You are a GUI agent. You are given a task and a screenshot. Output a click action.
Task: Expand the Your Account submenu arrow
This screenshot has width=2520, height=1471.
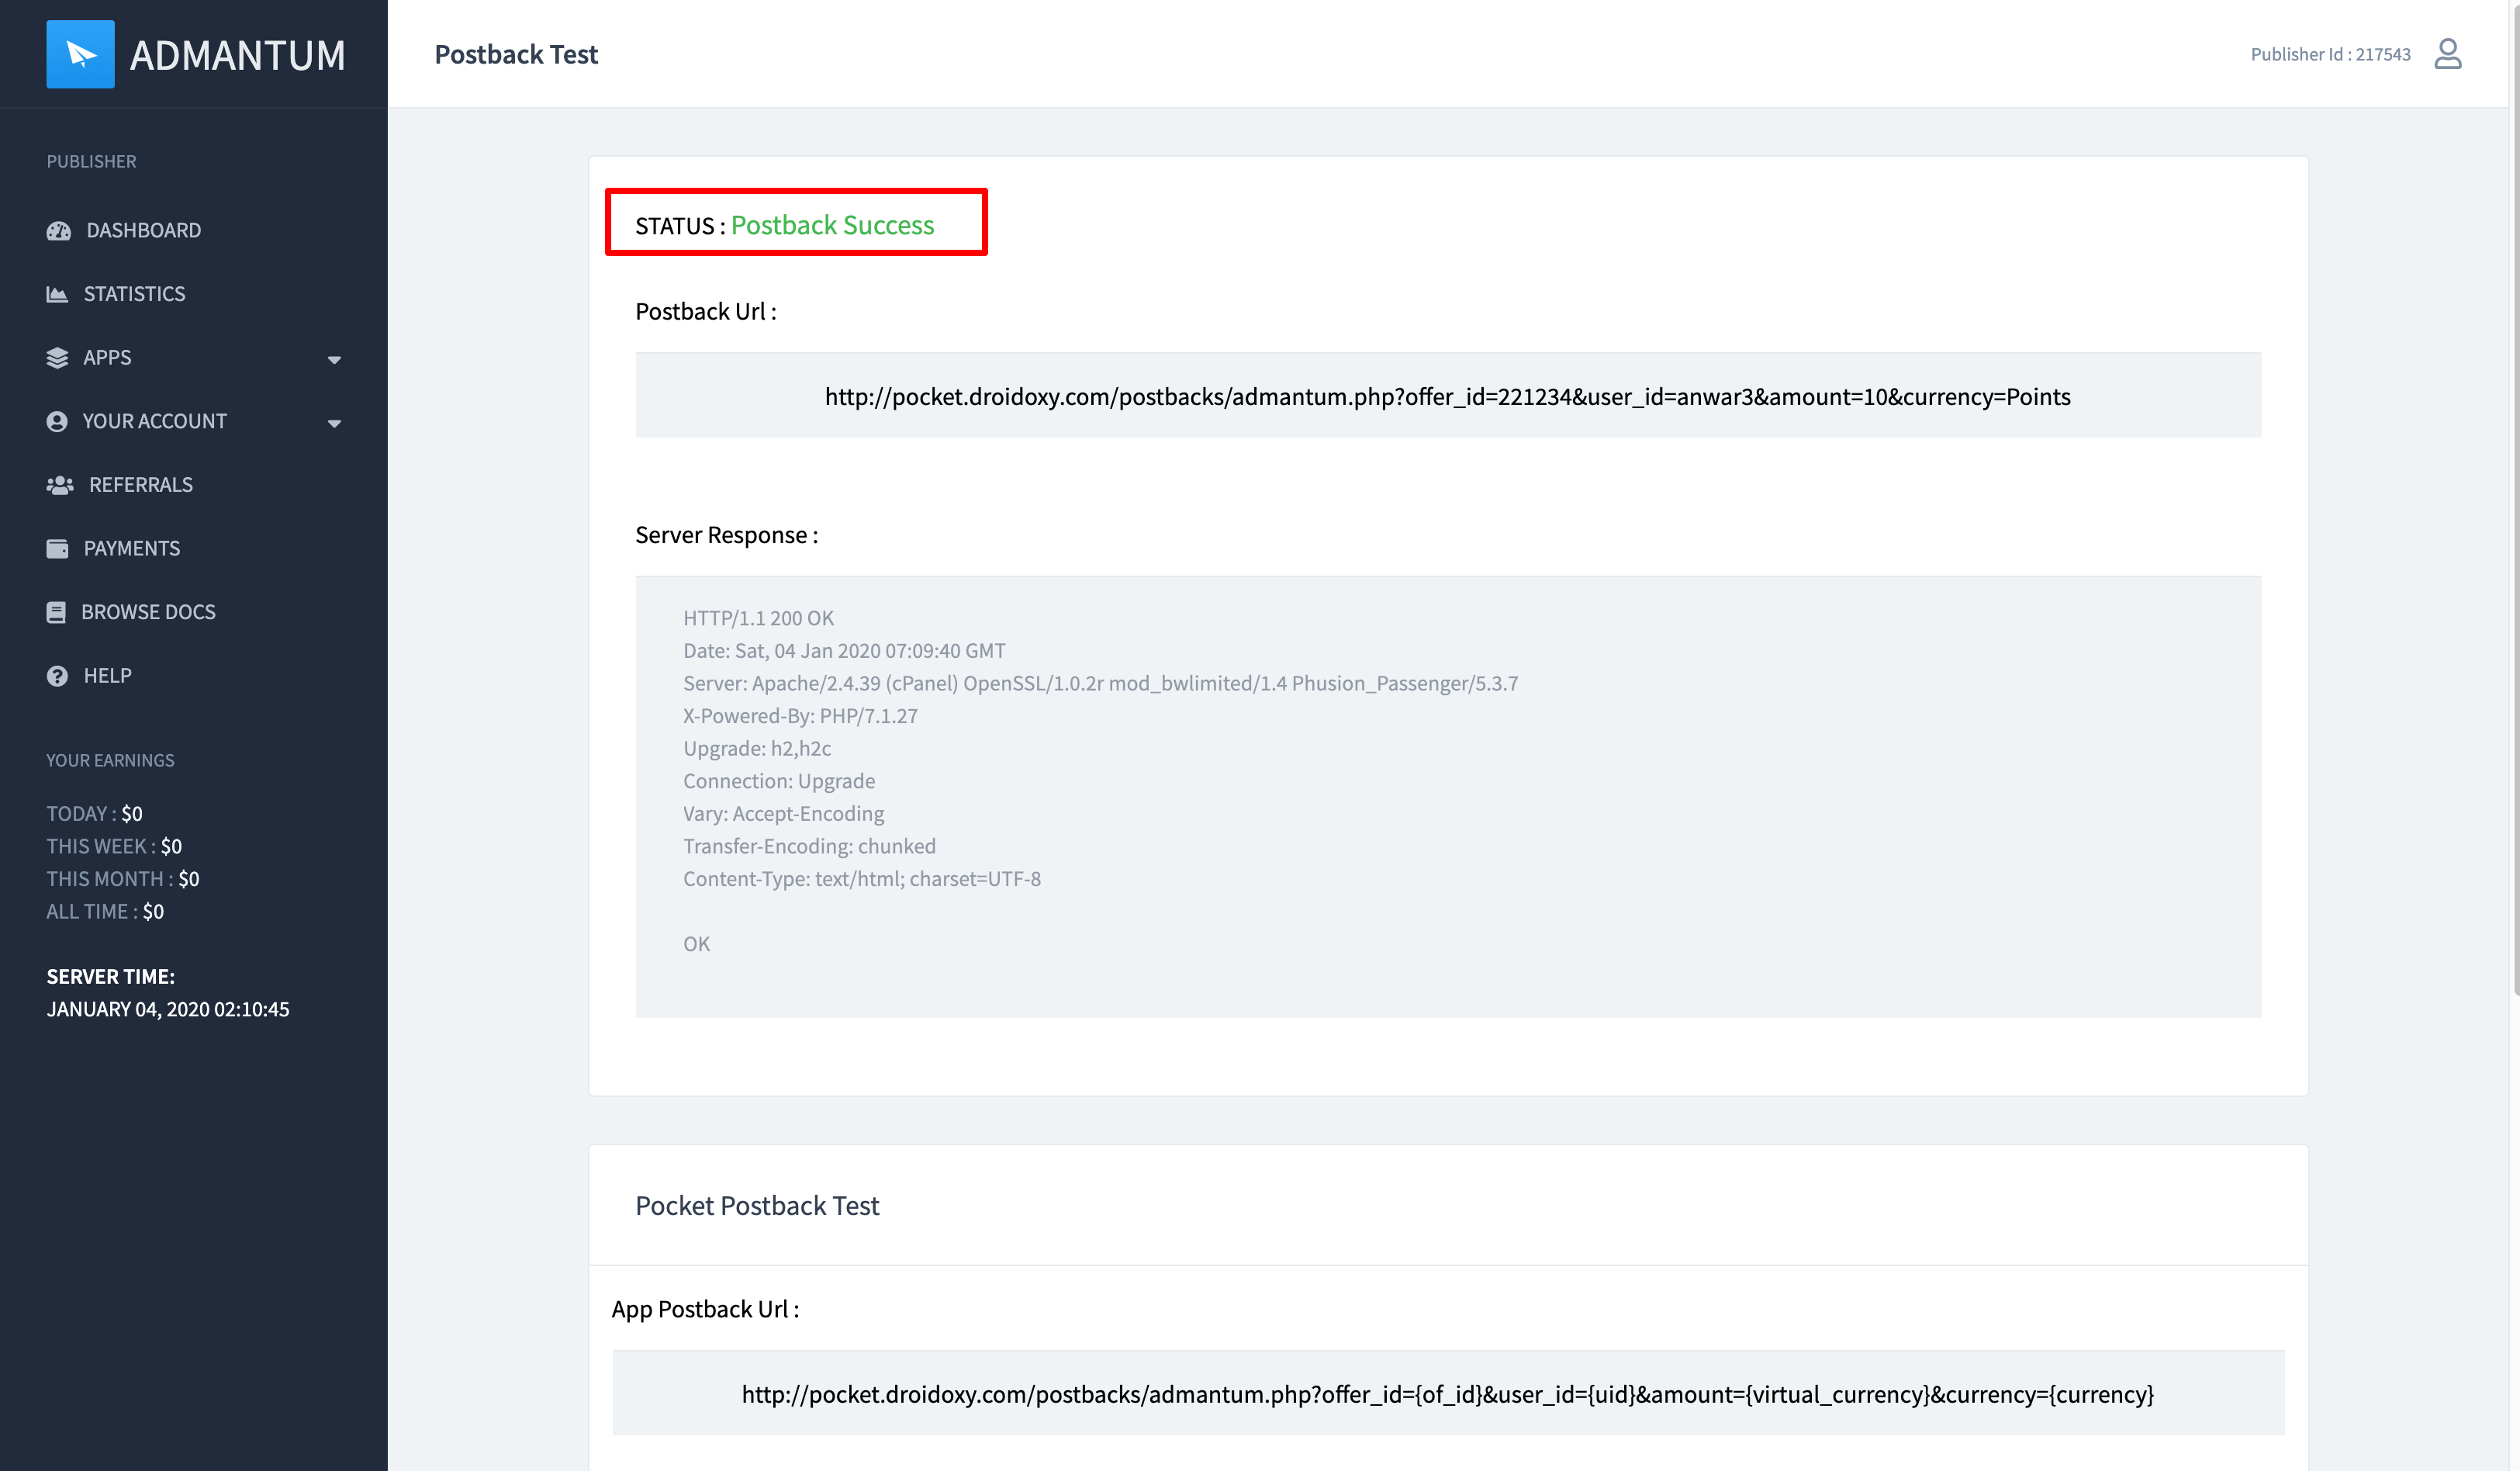click(334, 424)
